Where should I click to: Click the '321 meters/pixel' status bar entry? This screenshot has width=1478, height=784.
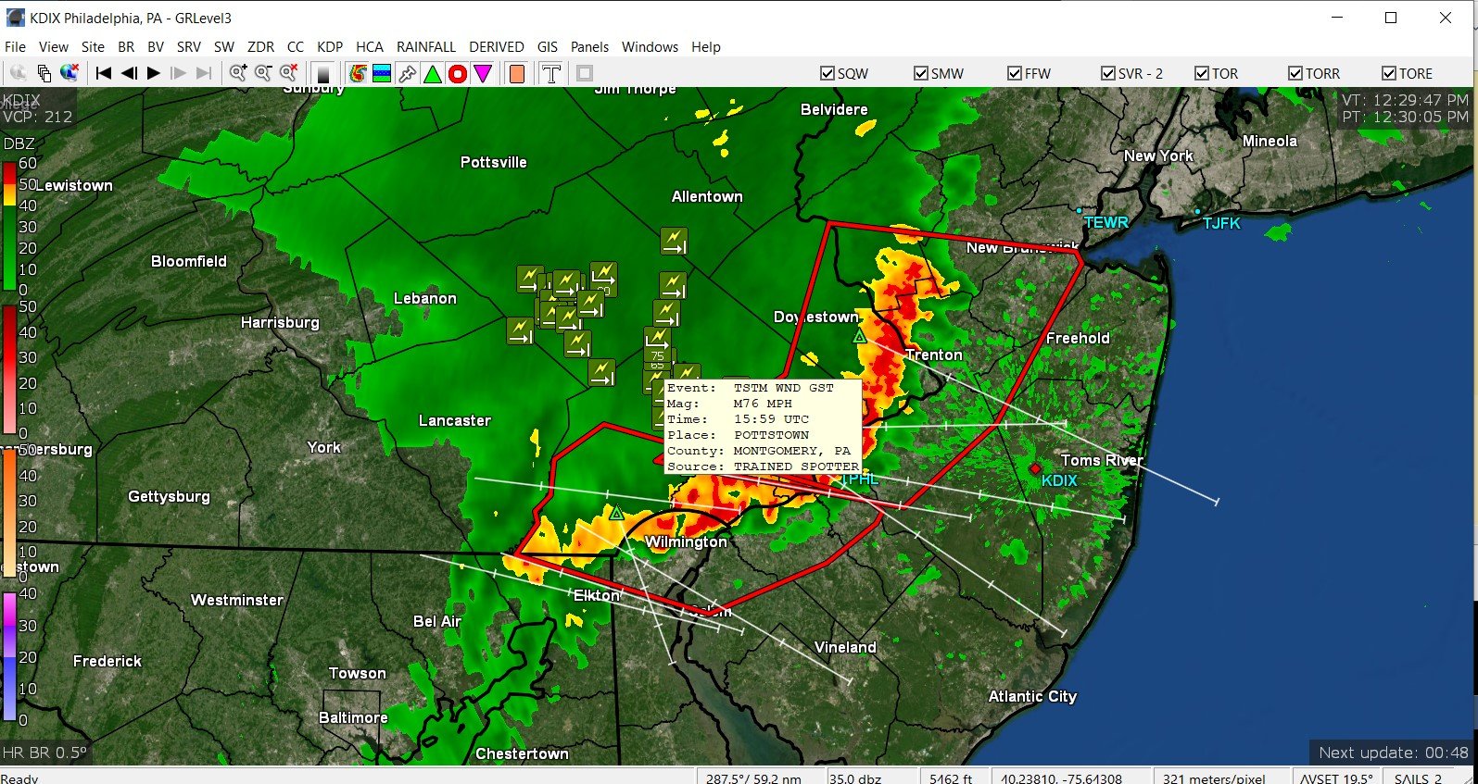[1214, 778]
